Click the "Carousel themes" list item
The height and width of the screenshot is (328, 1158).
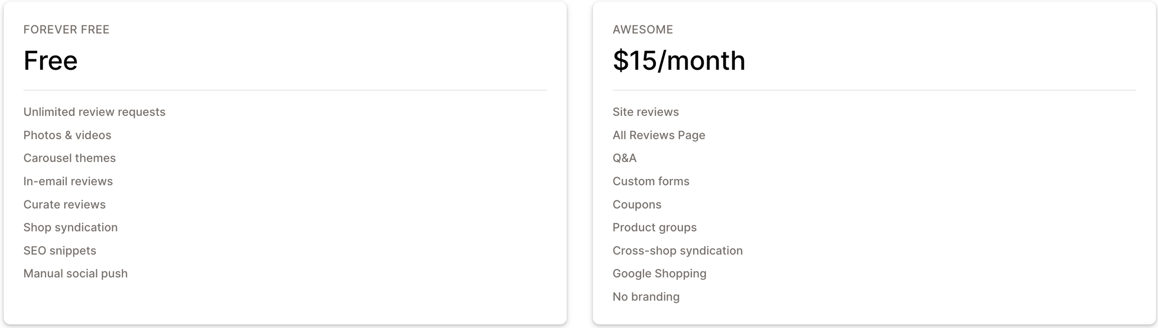coord(69,158)
